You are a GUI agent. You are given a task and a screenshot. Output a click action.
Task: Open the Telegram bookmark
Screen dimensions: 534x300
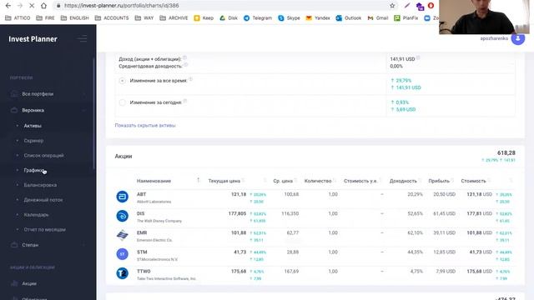pyautogui.click(x=258, y=18)
